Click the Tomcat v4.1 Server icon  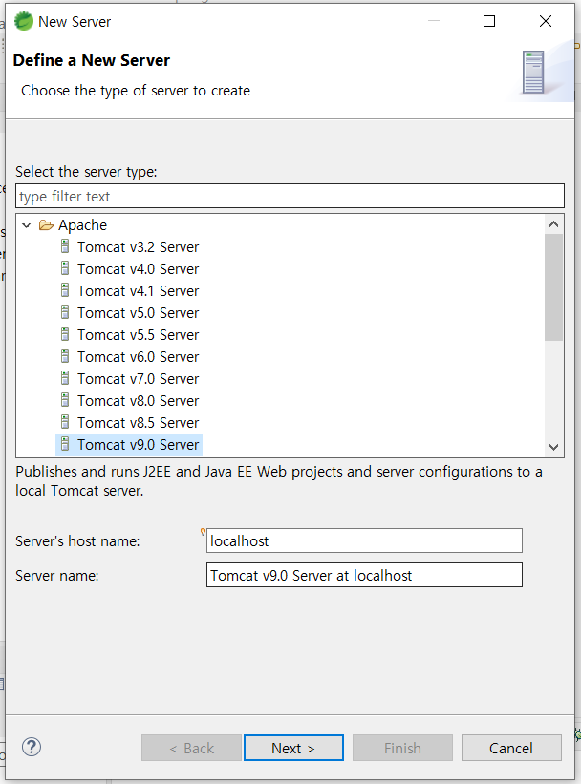click(65, 290)
